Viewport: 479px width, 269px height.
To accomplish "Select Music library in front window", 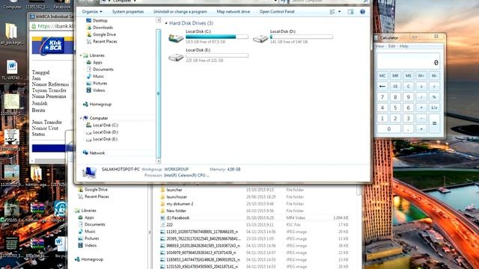I will tap(95, 76).
